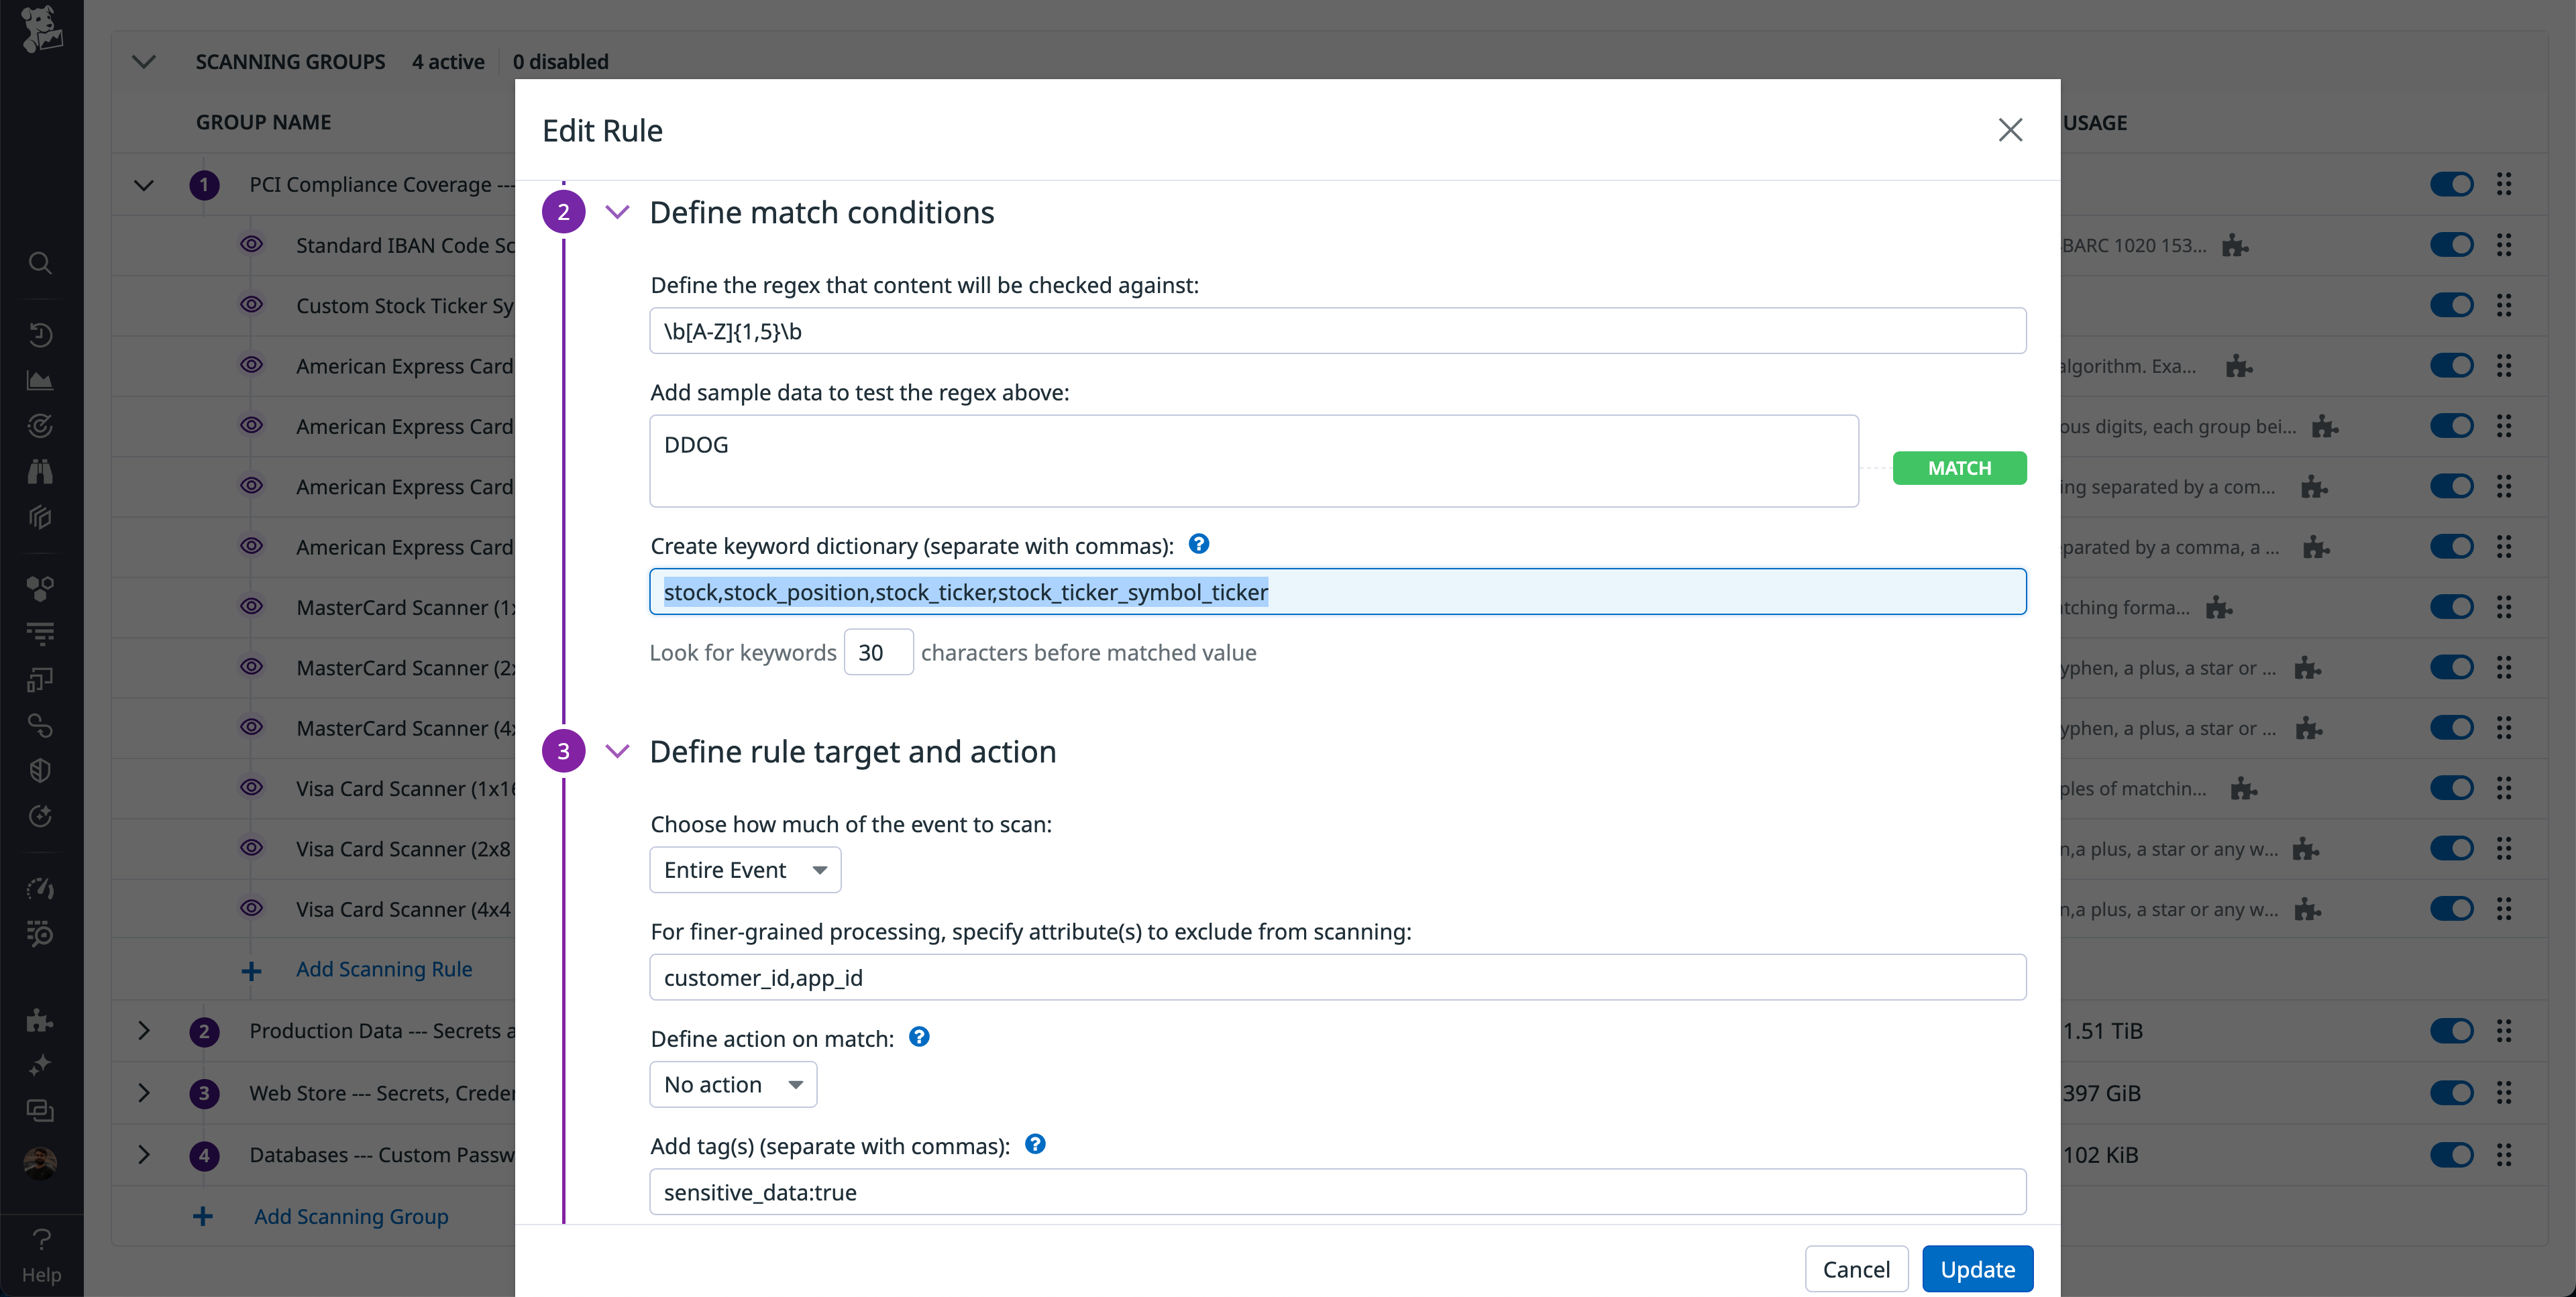Expand the Production Data scanning group
The height and width of the screenshot is (1297, 2576).
[x=143, y=1031]
